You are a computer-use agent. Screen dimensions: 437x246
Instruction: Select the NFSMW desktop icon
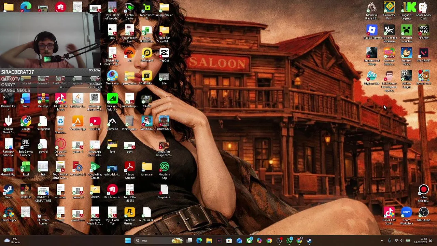[x=424, y=32]
